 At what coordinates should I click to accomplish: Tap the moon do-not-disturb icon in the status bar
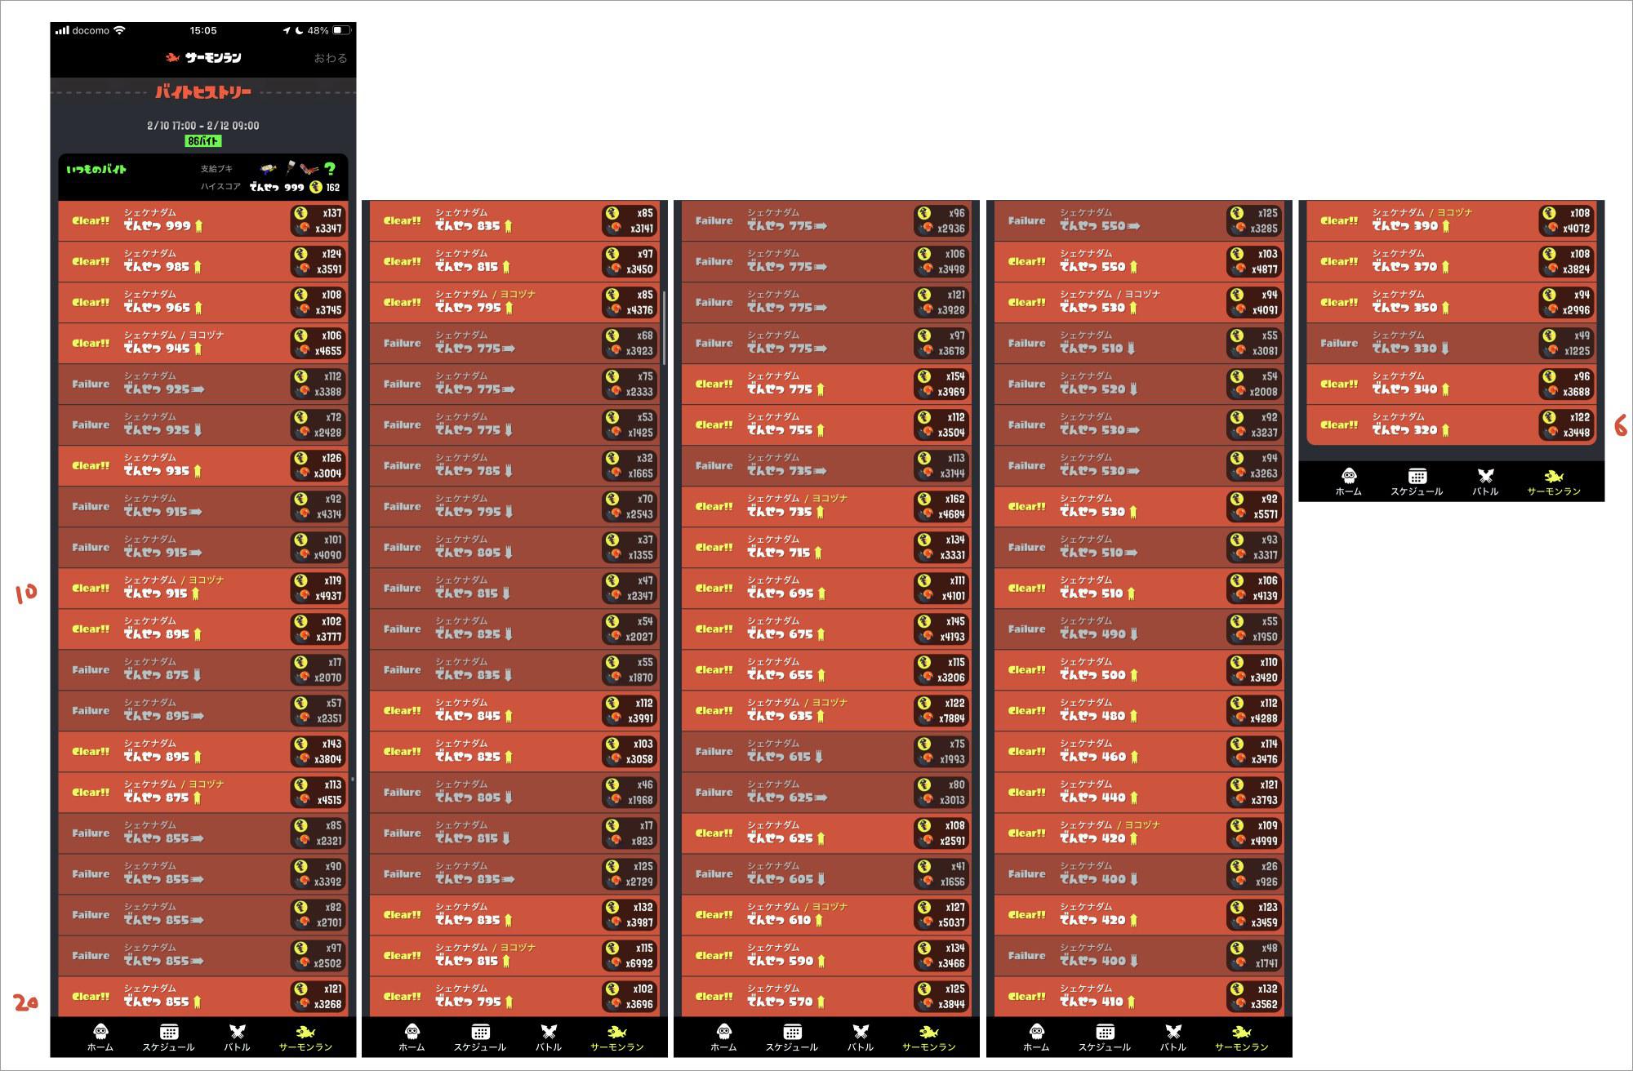300,30
